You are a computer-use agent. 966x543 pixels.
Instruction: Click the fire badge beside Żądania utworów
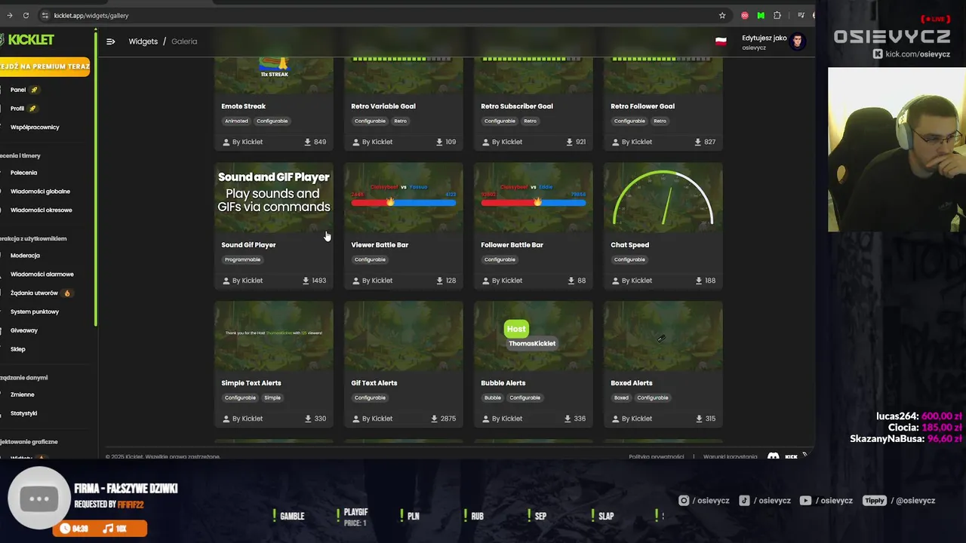67,293
